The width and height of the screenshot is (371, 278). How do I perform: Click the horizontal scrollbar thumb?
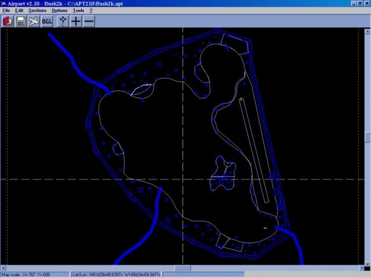coord(183,268)
